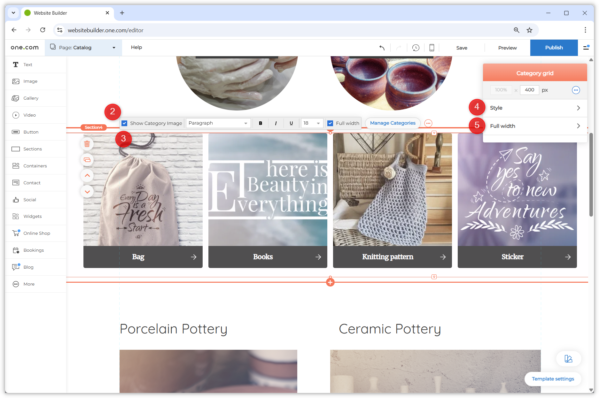Open the Knitting pattern category thumbnail

[x=392, y=190]
